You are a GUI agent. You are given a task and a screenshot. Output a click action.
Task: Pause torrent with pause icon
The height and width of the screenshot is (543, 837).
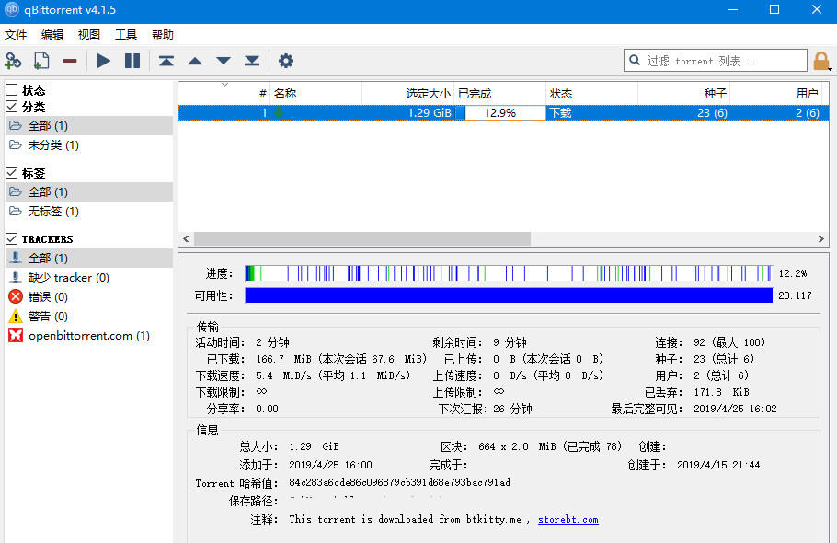coord(132,61)
